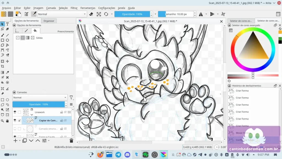
Task: Open the Filtrar menu
Action: 74,8
